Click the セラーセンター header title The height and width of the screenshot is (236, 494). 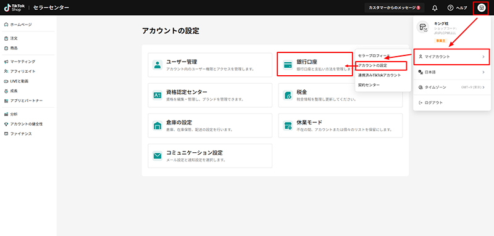(51, 7)
